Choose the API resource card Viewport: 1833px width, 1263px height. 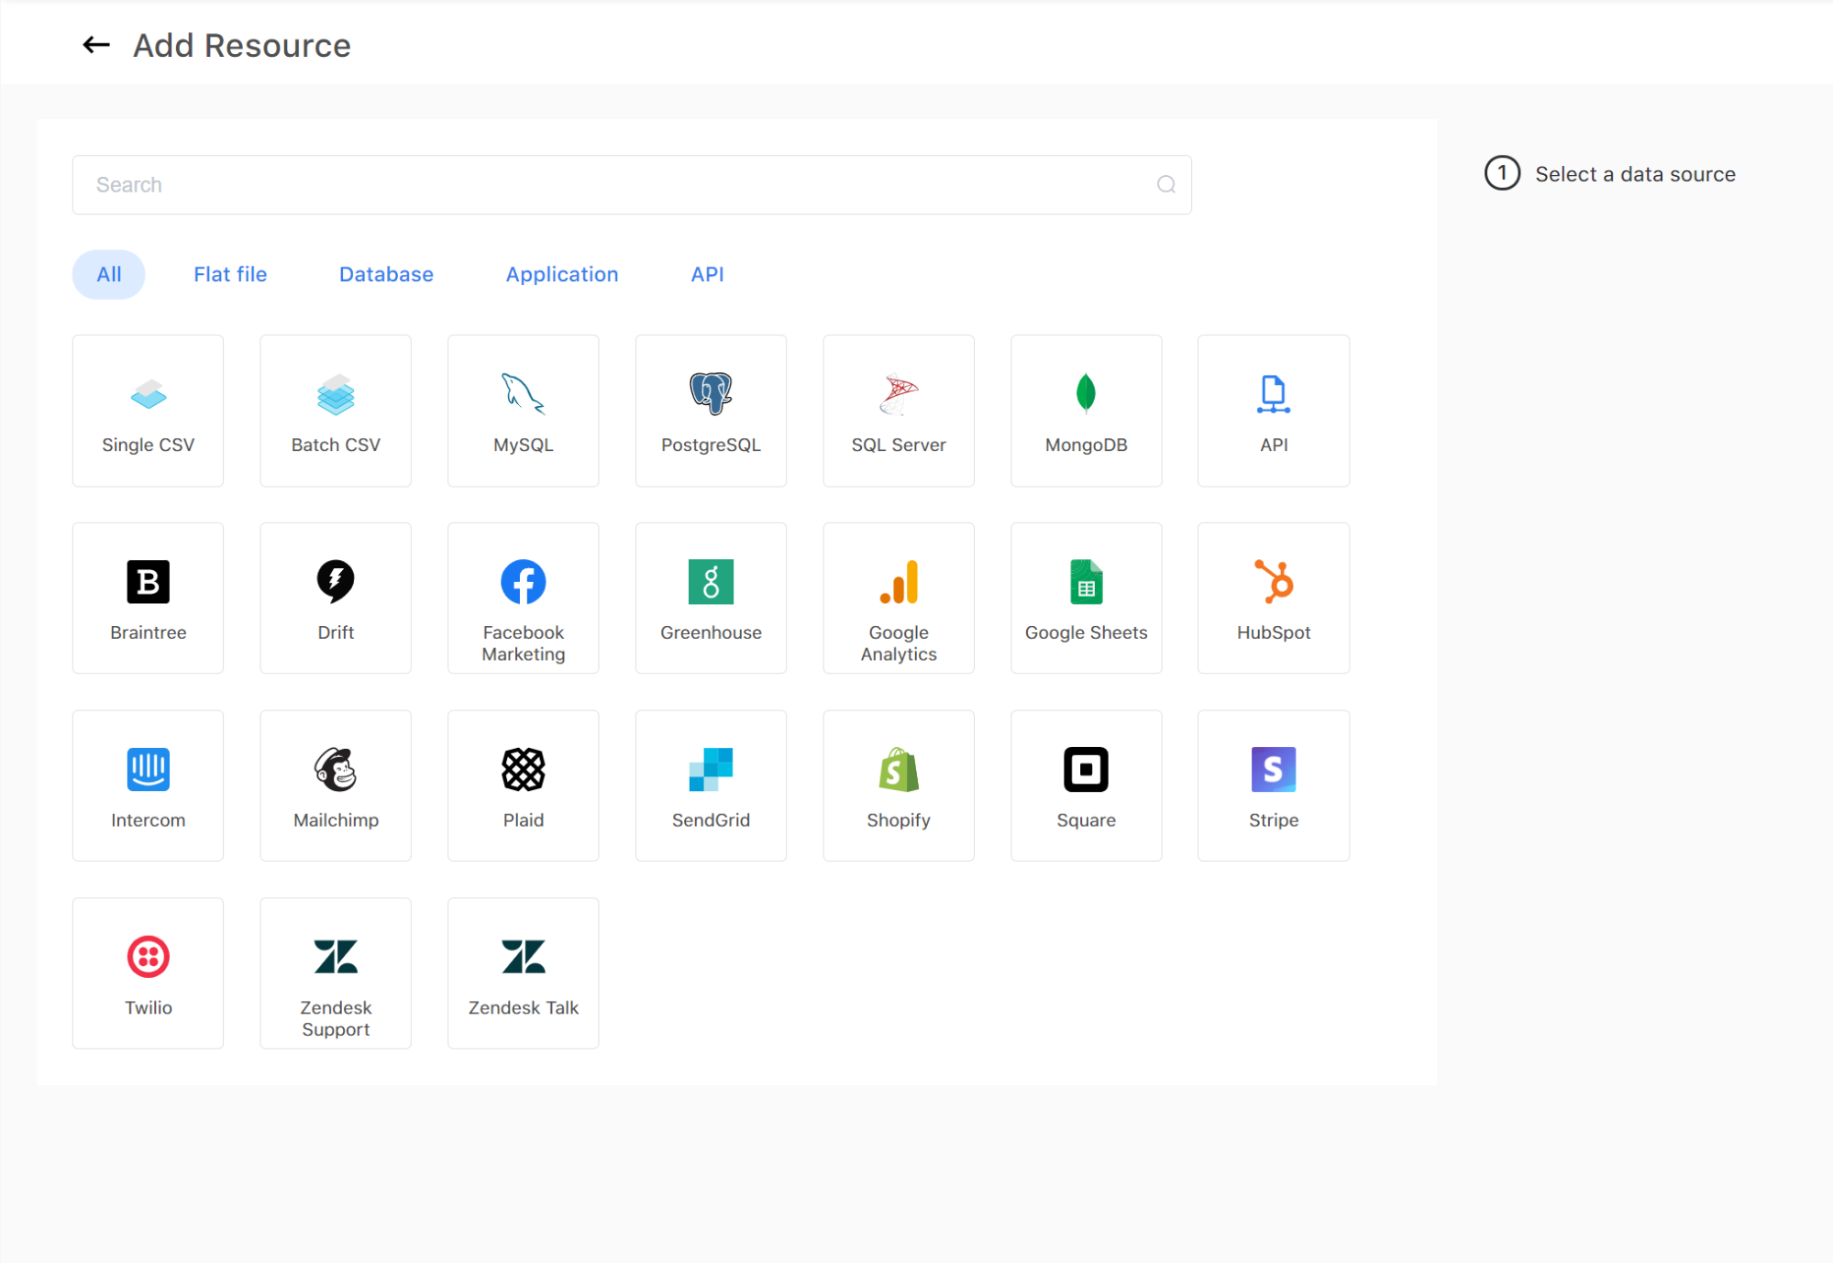[1274, 411]
